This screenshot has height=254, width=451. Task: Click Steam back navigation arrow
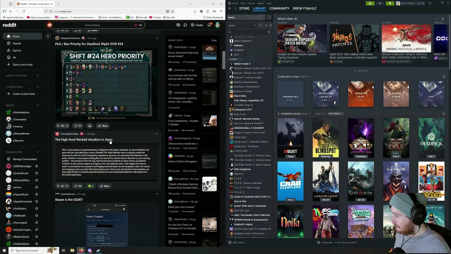[x=230, y=8]
